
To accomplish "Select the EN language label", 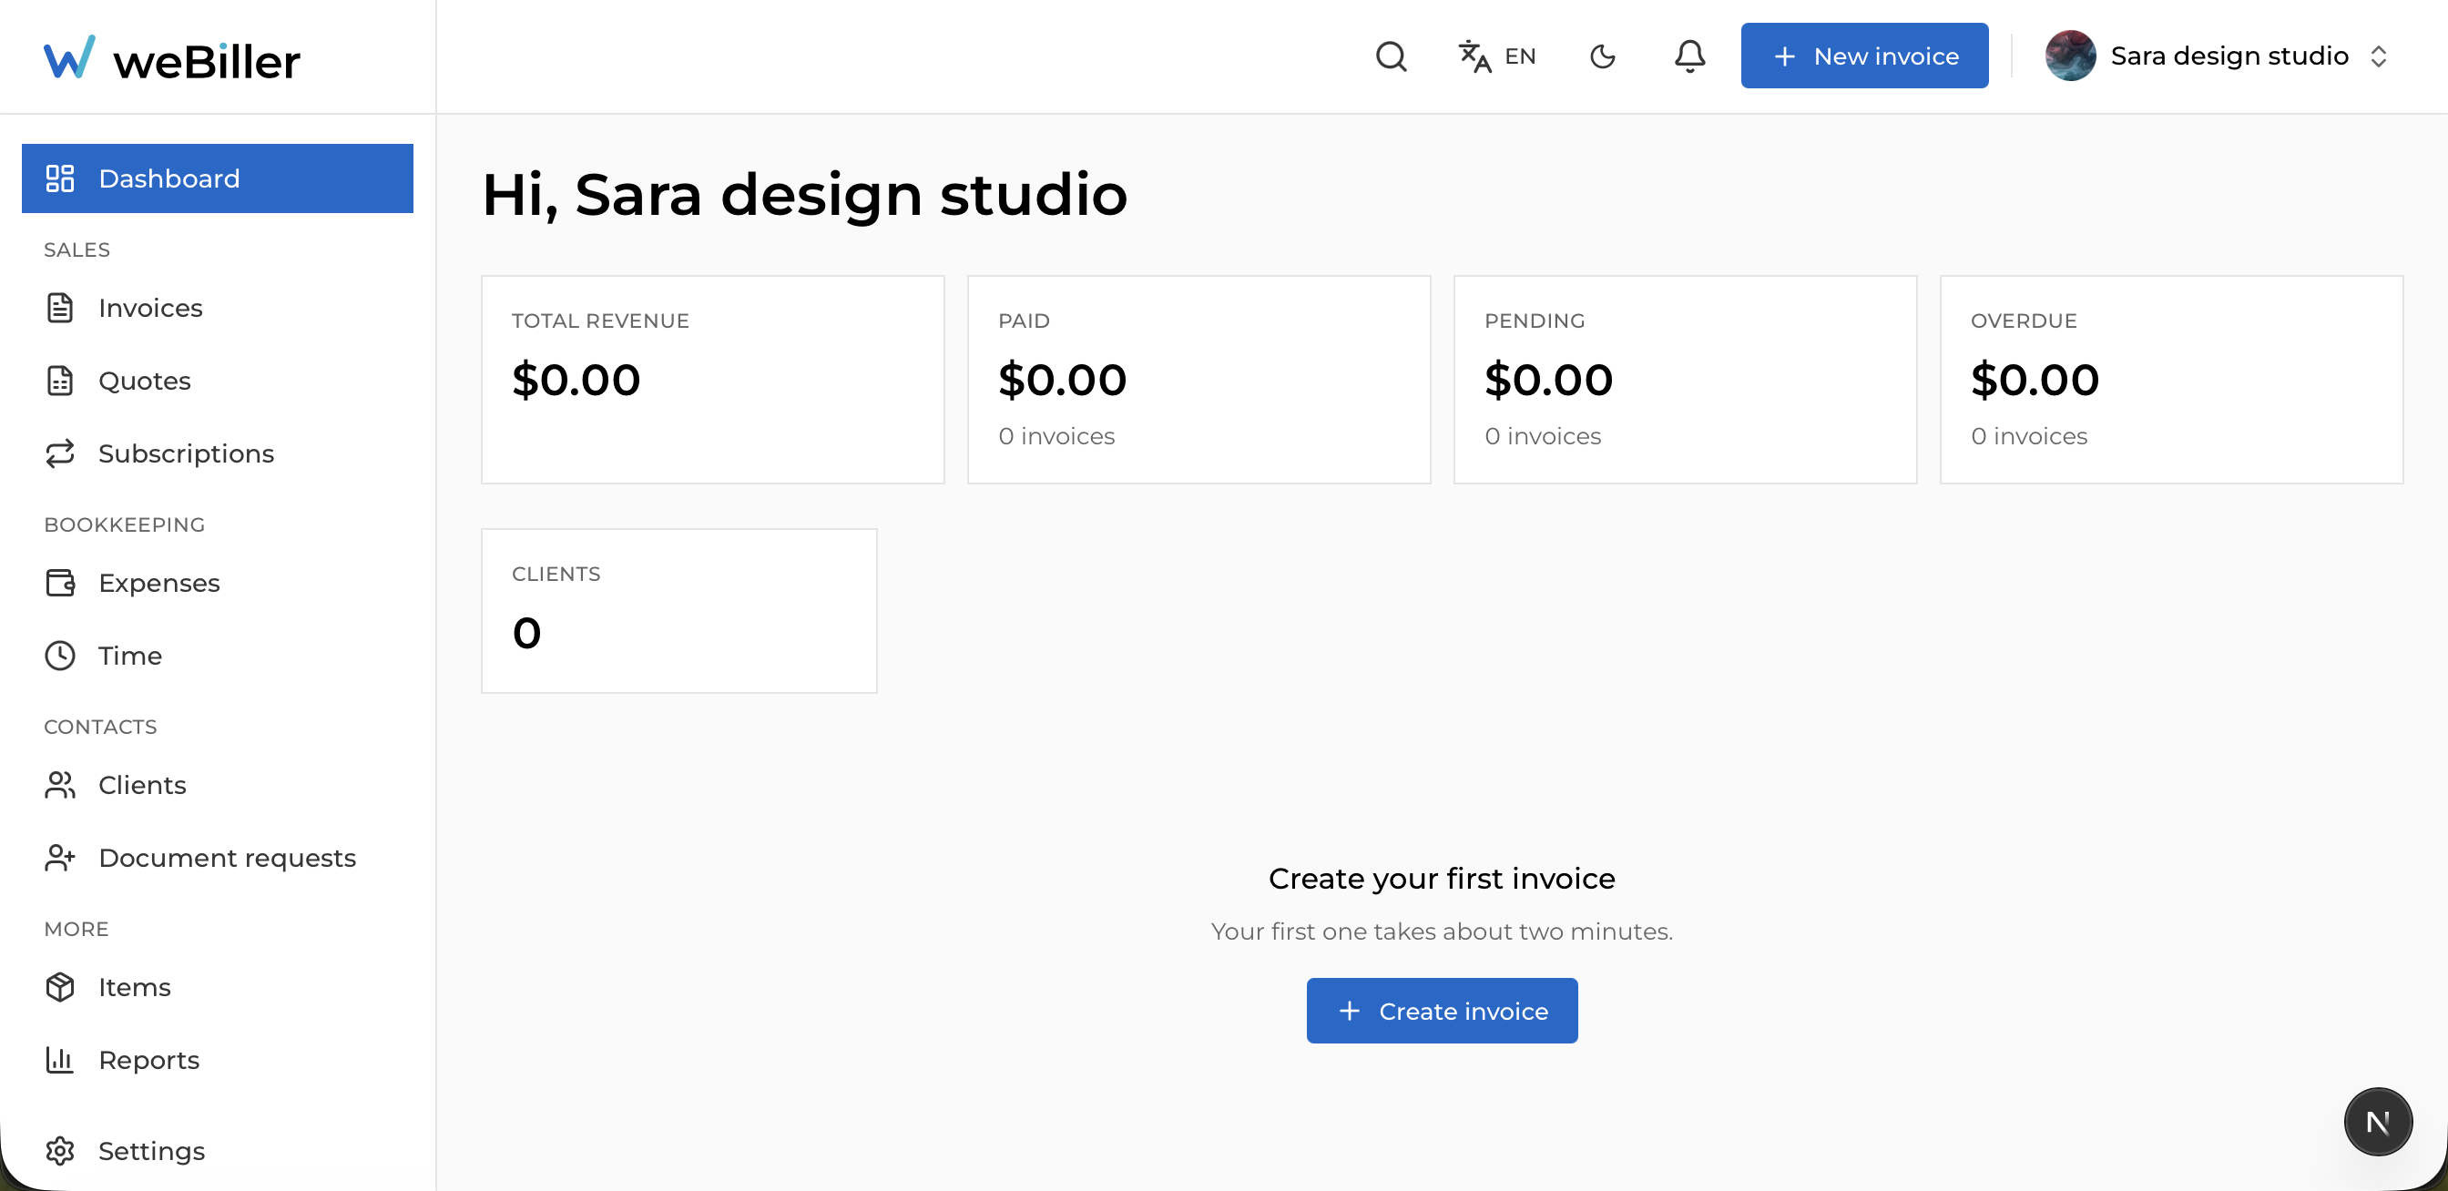I will [x=1520, y=56].
